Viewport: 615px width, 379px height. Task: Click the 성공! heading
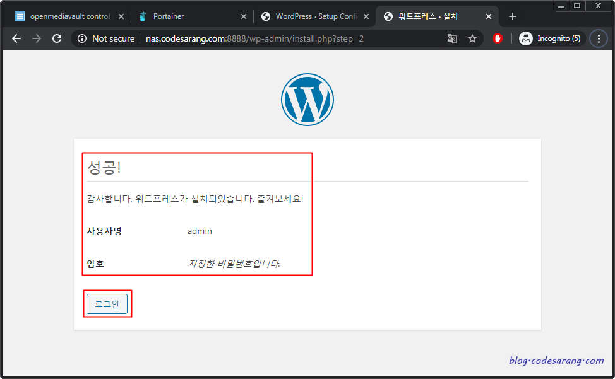[104, 168]
